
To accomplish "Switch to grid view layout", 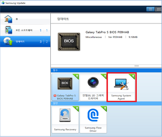I will pyautogui.click(x=158, y=9).
